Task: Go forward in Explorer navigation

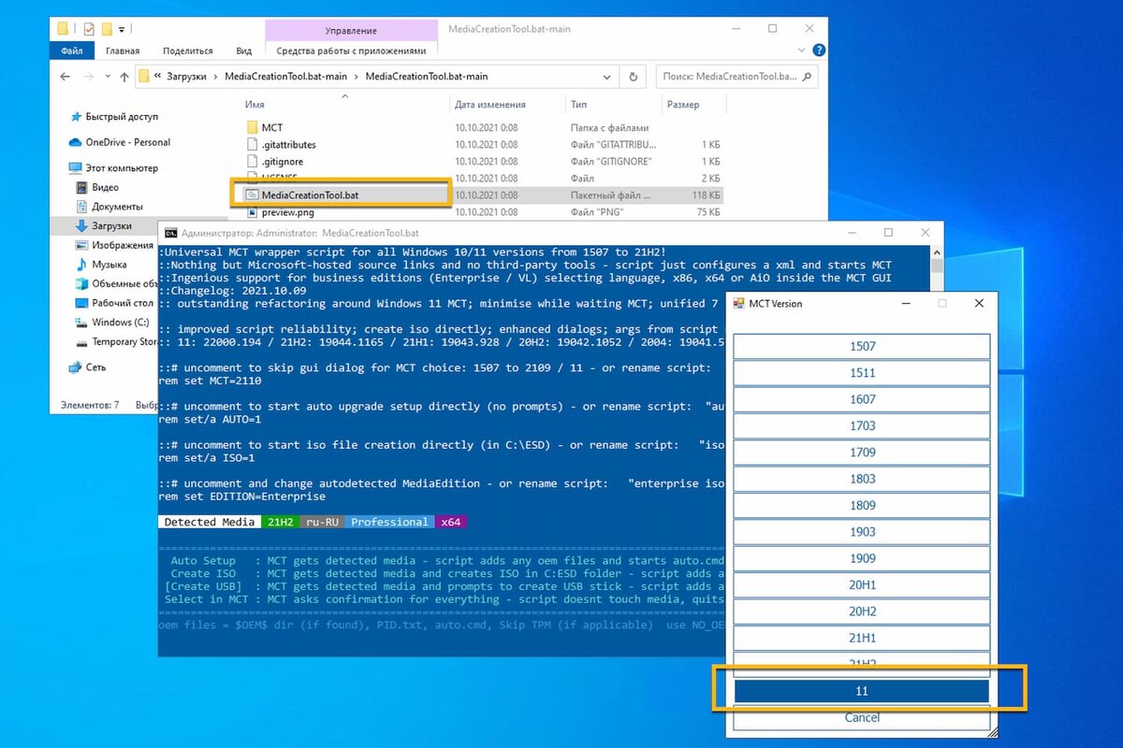Action: click(x=89, y=77)
